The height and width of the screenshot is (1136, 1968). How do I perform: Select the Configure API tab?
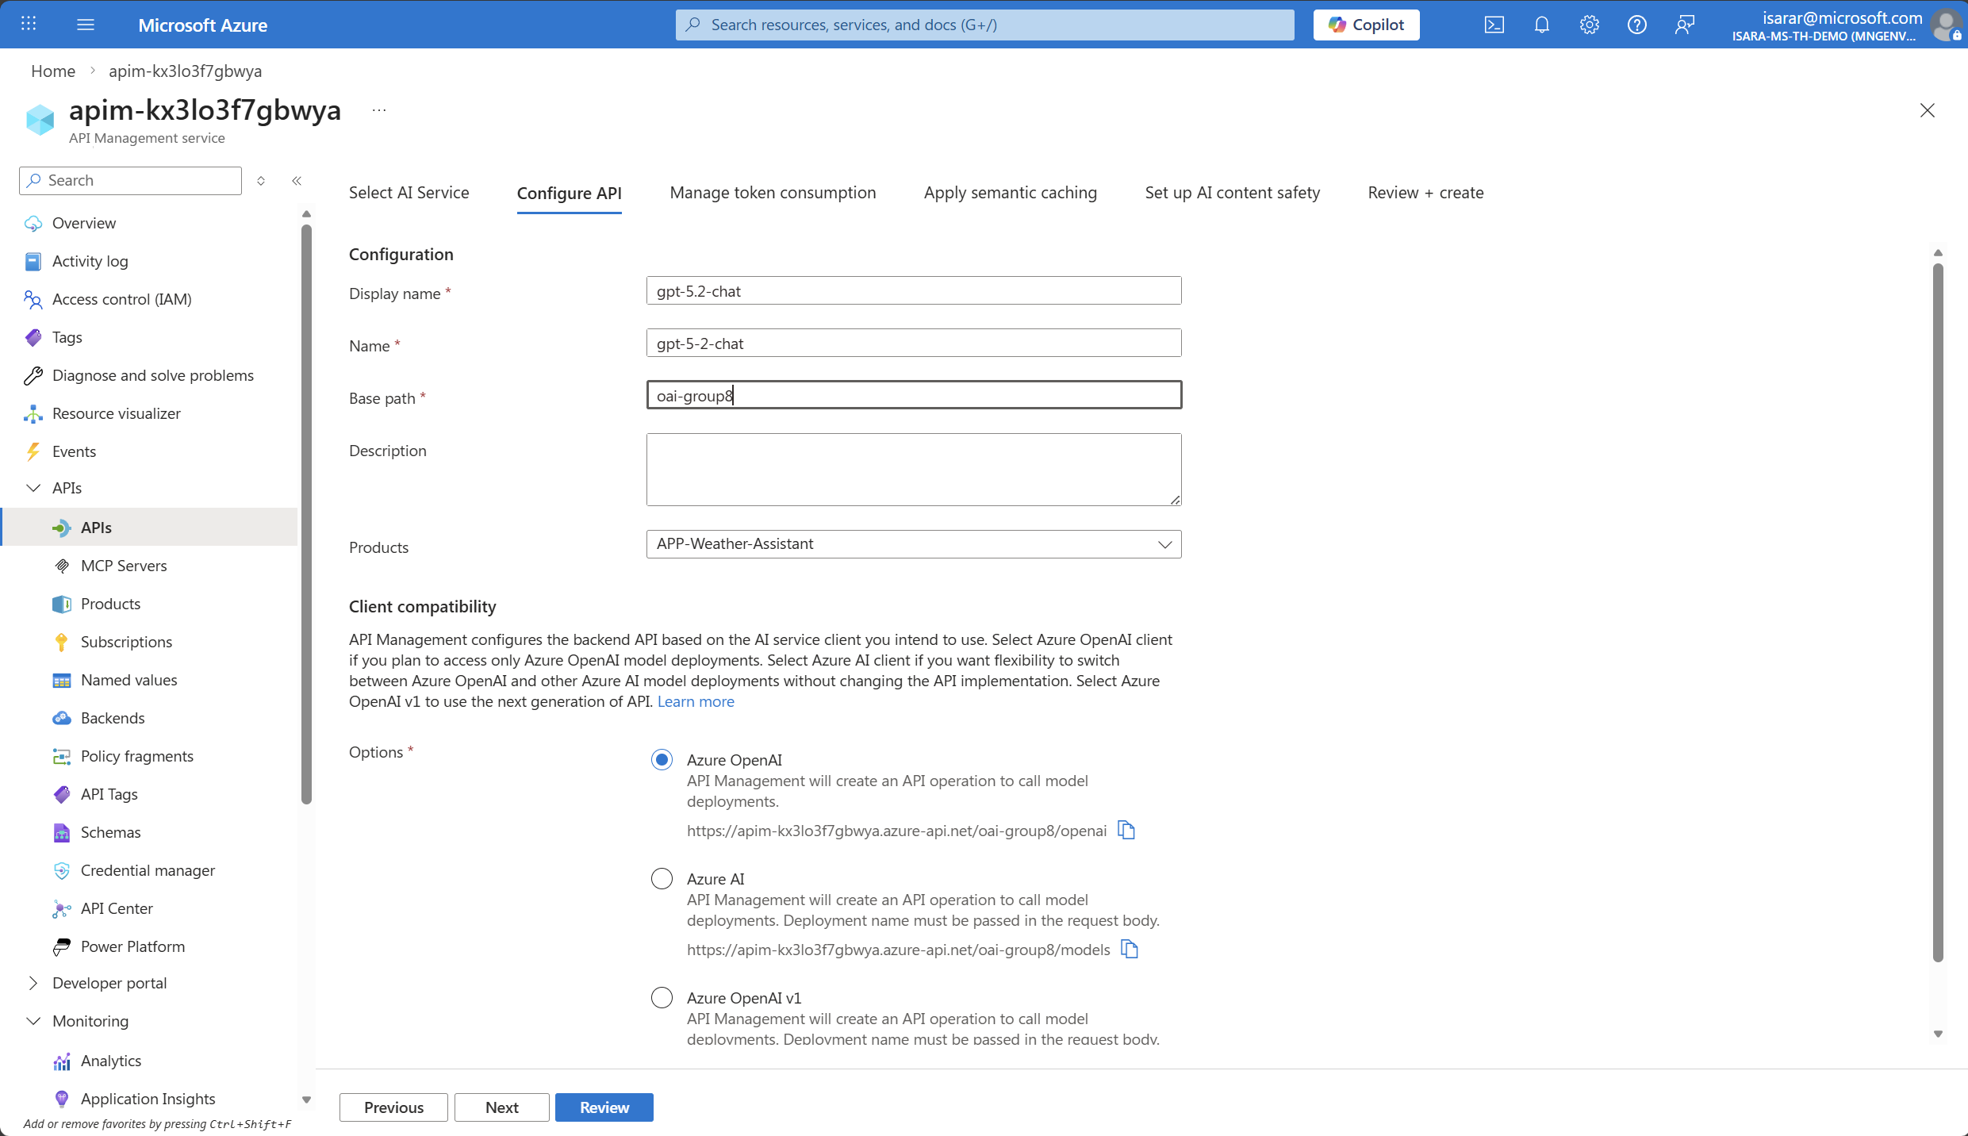click(570, 194)
